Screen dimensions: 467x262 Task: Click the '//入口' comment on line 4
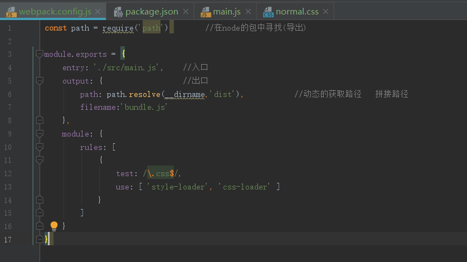click(196, 67)
